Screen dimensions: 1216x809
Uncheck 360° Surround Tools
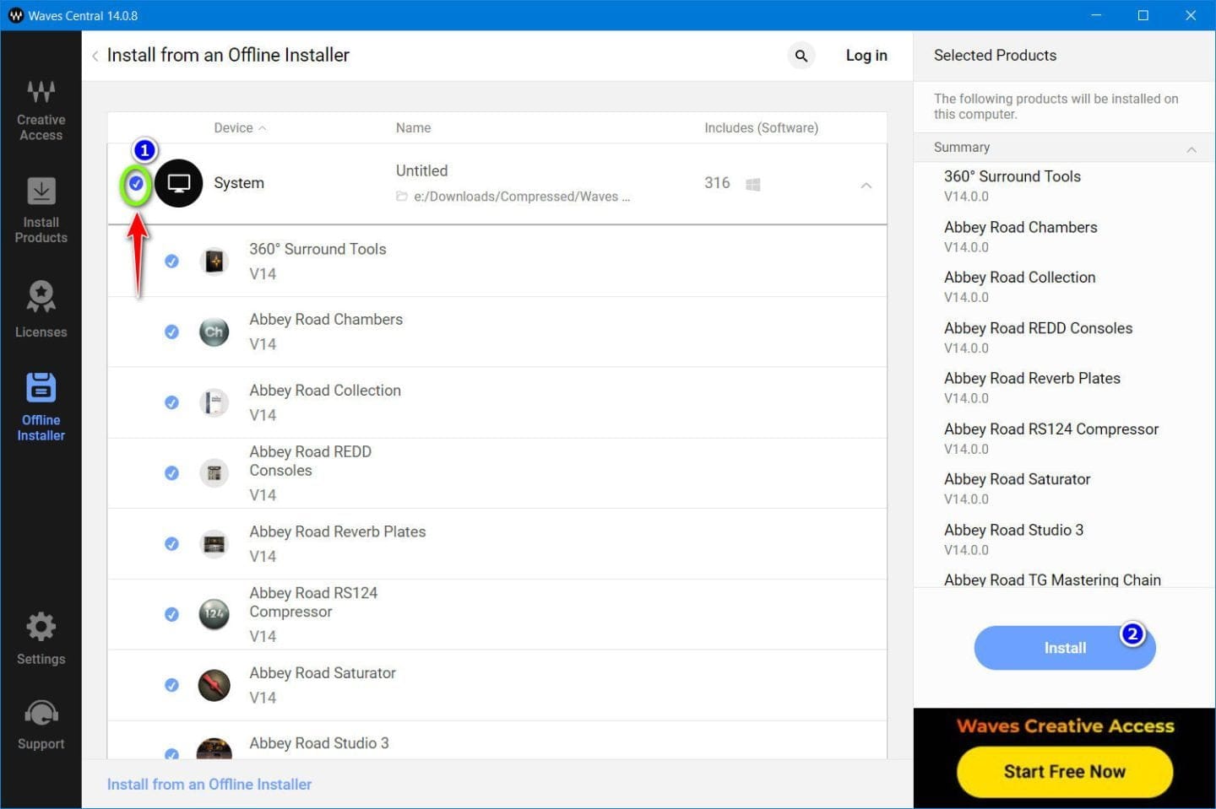pyautogui.click(x=171, y=262)
